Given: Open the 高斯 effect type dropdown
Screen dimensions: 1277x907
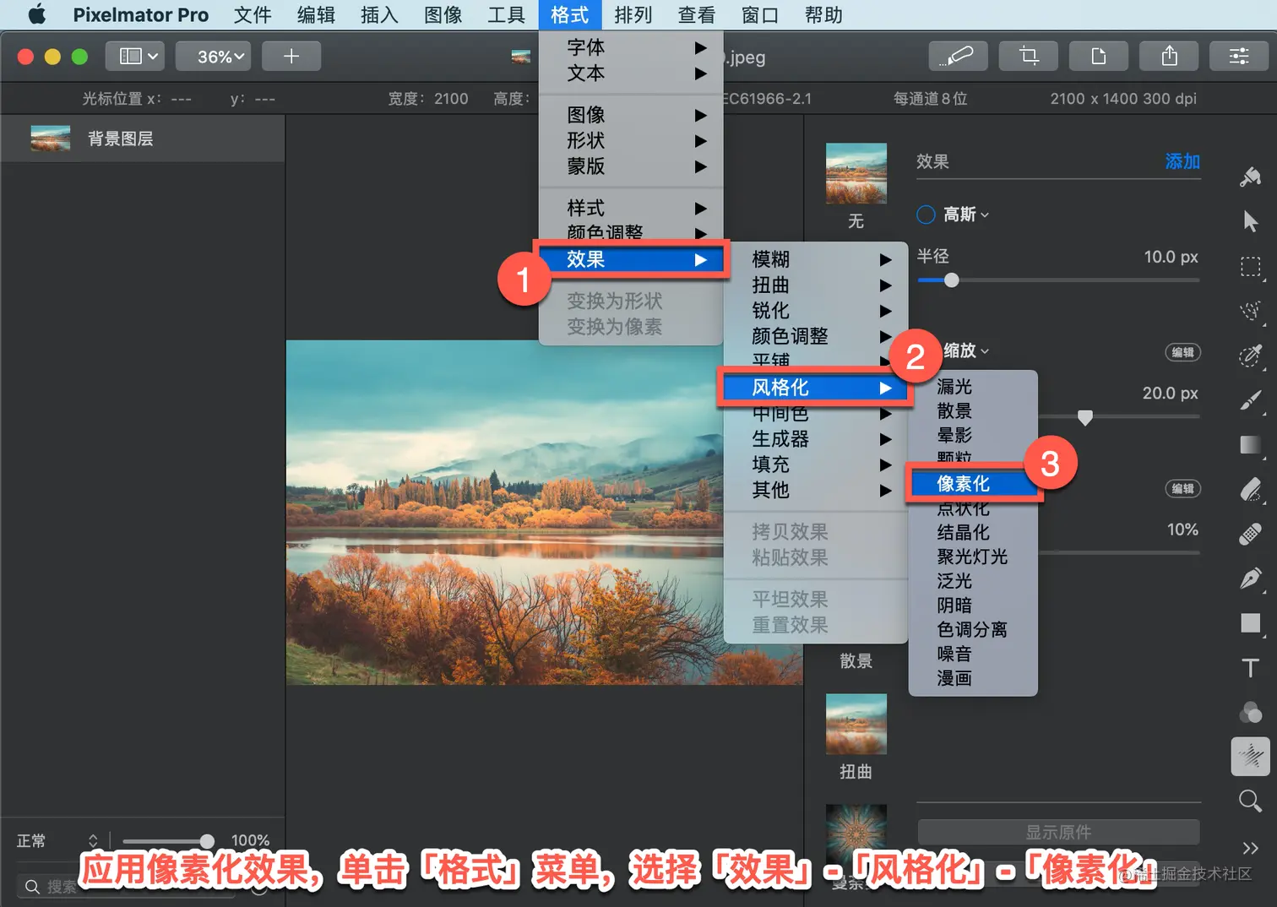Looking at the screenshot, I should (x=965, y=215).
